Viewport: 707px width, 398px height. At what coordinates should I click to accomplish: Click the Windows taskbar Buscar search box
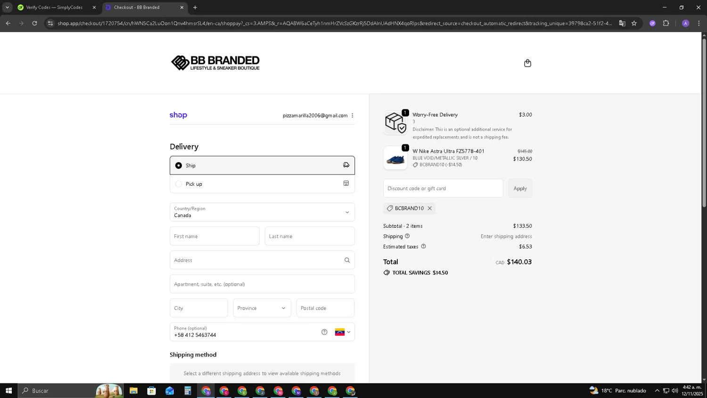71,390
